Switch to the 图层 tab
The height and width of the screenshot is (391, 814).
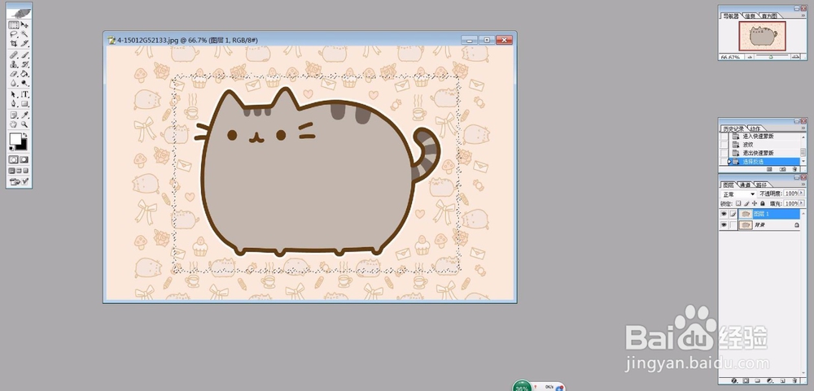[x=729, y=185]
